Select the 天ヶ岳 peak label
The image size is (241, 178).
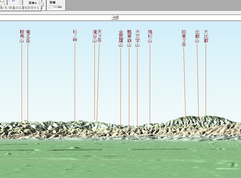(x=99, y=36)
